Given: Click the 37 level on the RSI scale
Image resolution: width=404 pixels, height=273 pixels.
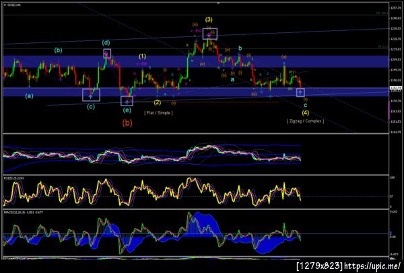Looking at the screenshot, I should [x=392, y=196].
